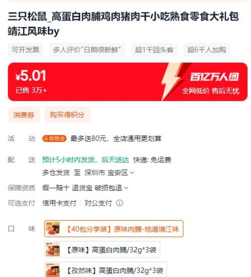Click the 信用卡支付 payment option

click(59, 203)
